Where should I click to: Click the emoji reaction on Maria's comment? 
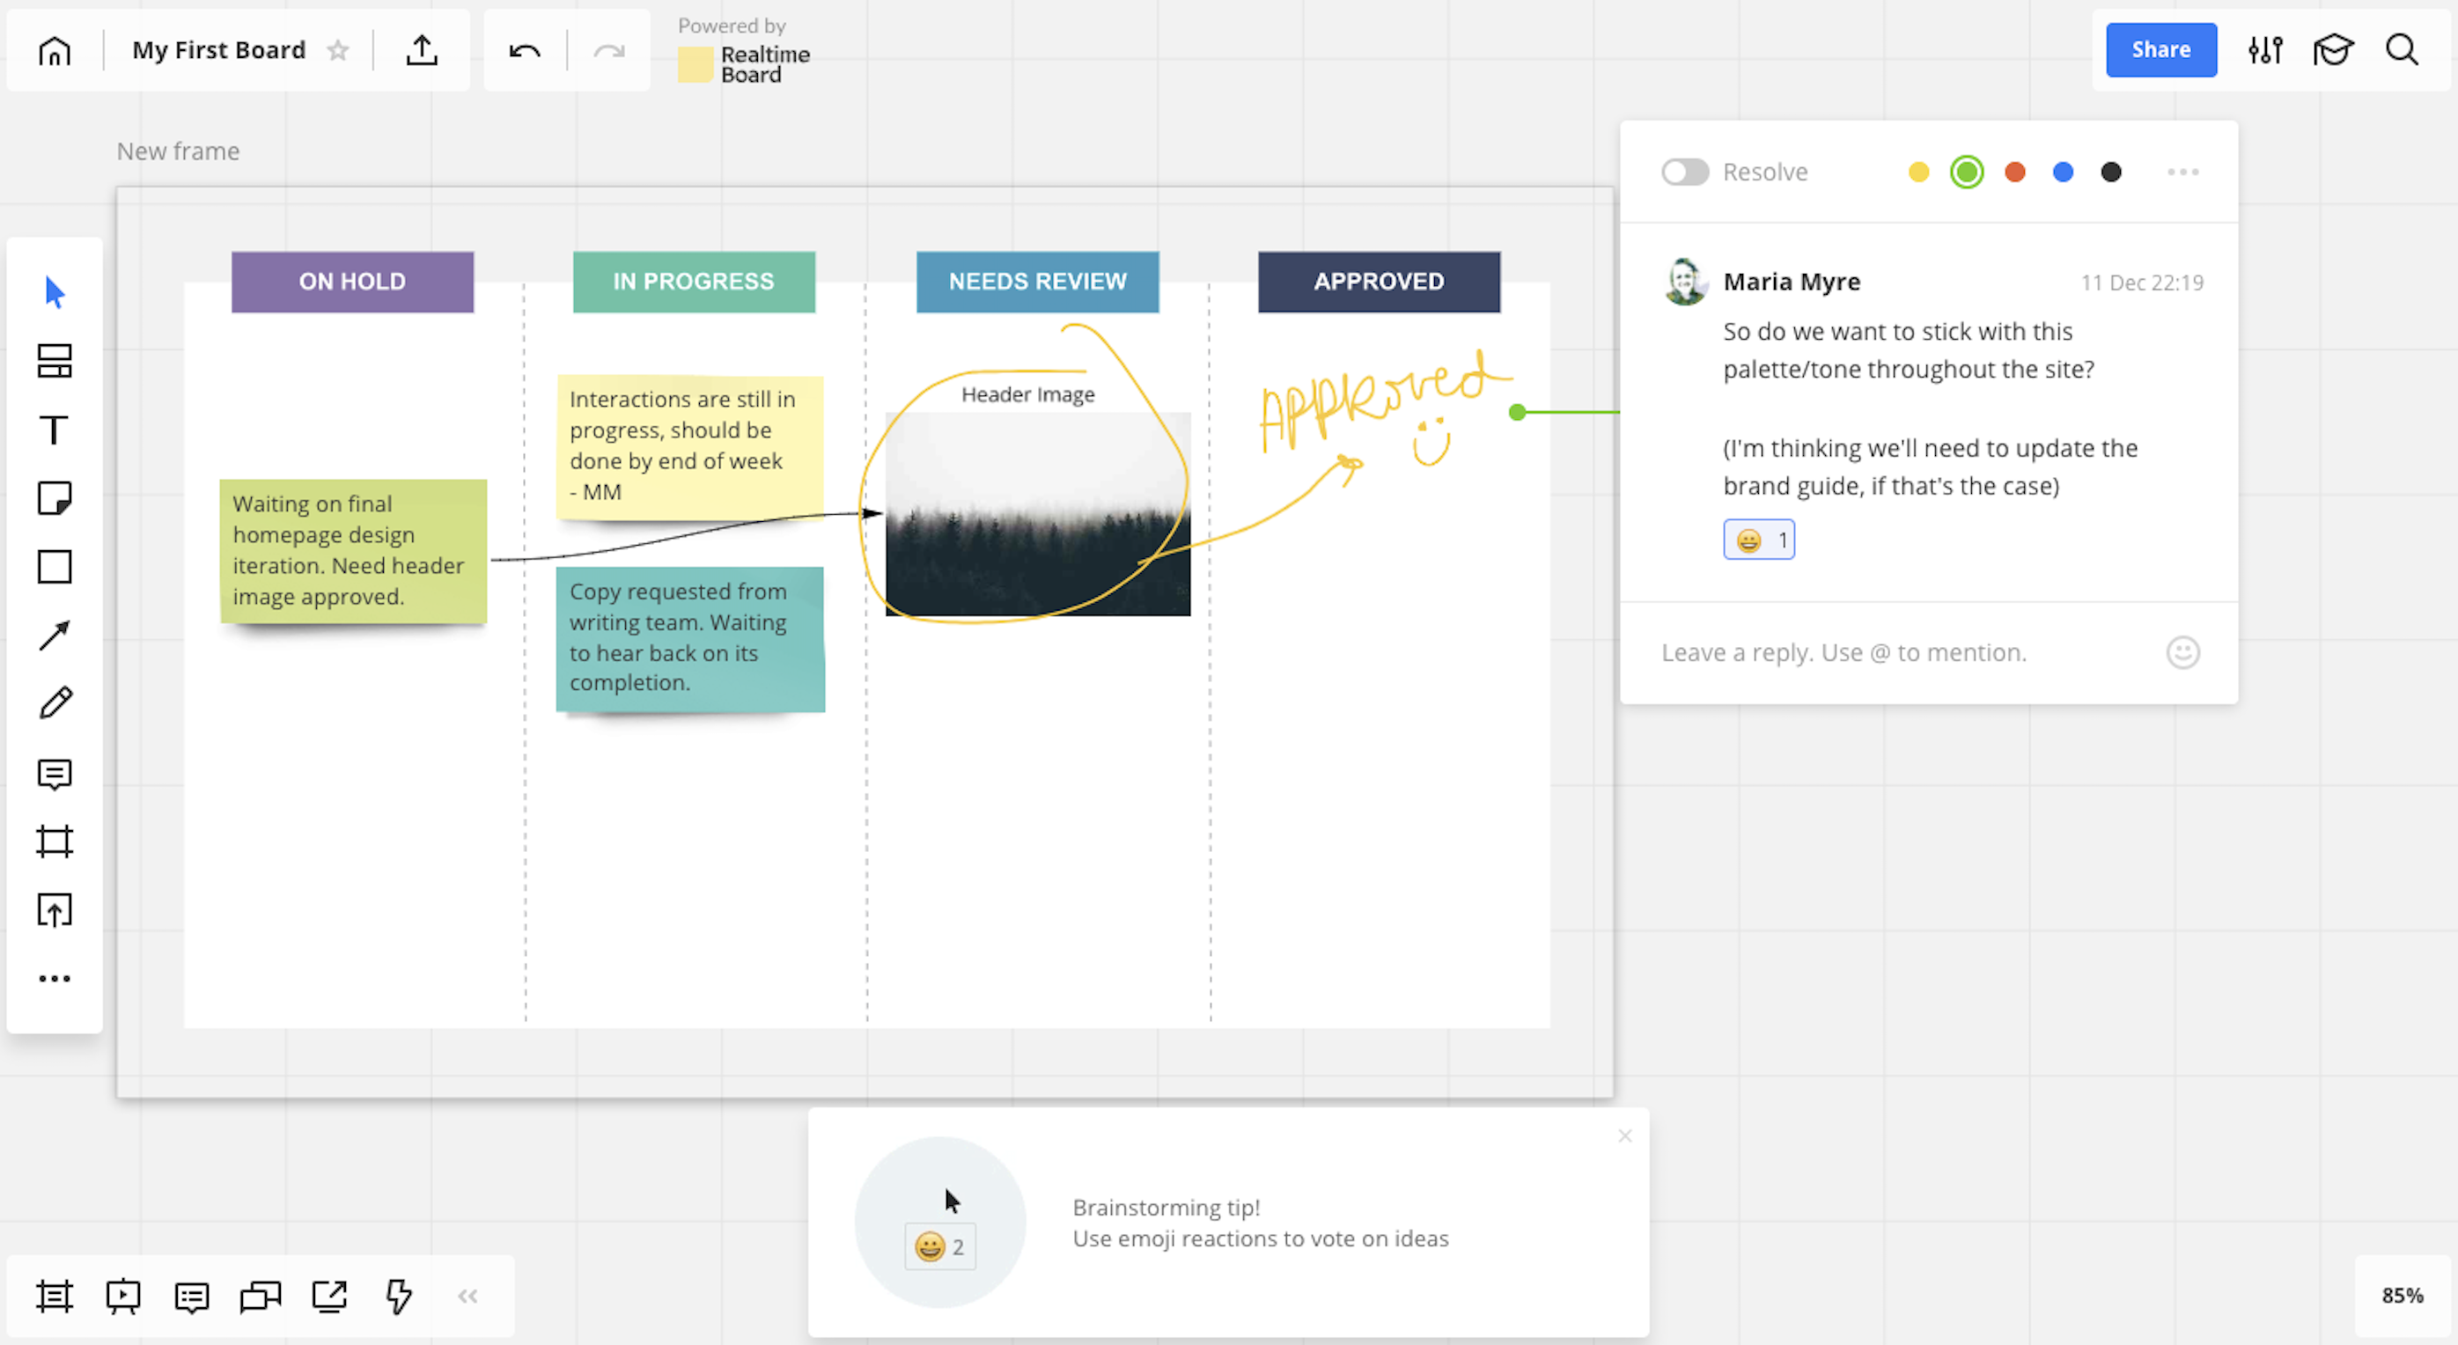coord(1759,539)
